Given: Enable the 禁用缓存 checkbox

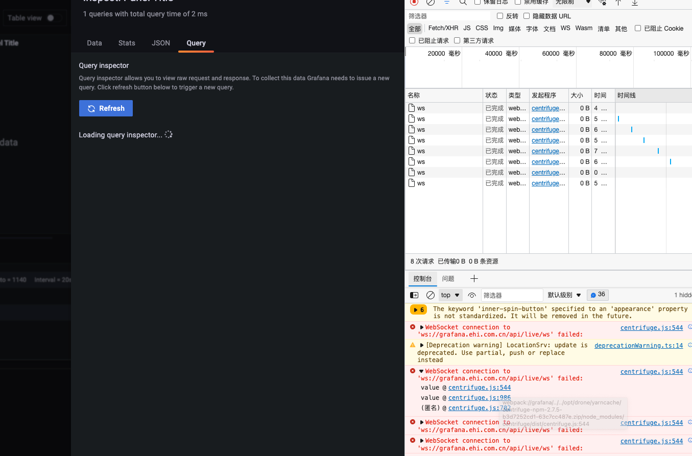Looking at the screenshot, I should 517,3.
